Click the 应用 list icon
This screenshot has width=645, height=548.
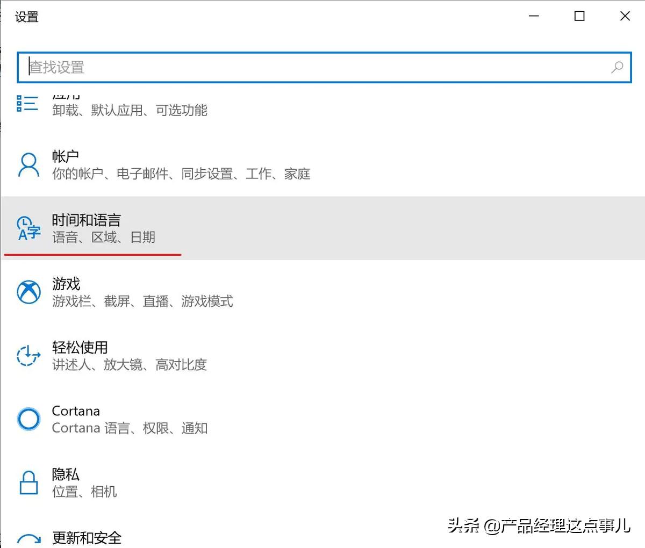(27, 102)
